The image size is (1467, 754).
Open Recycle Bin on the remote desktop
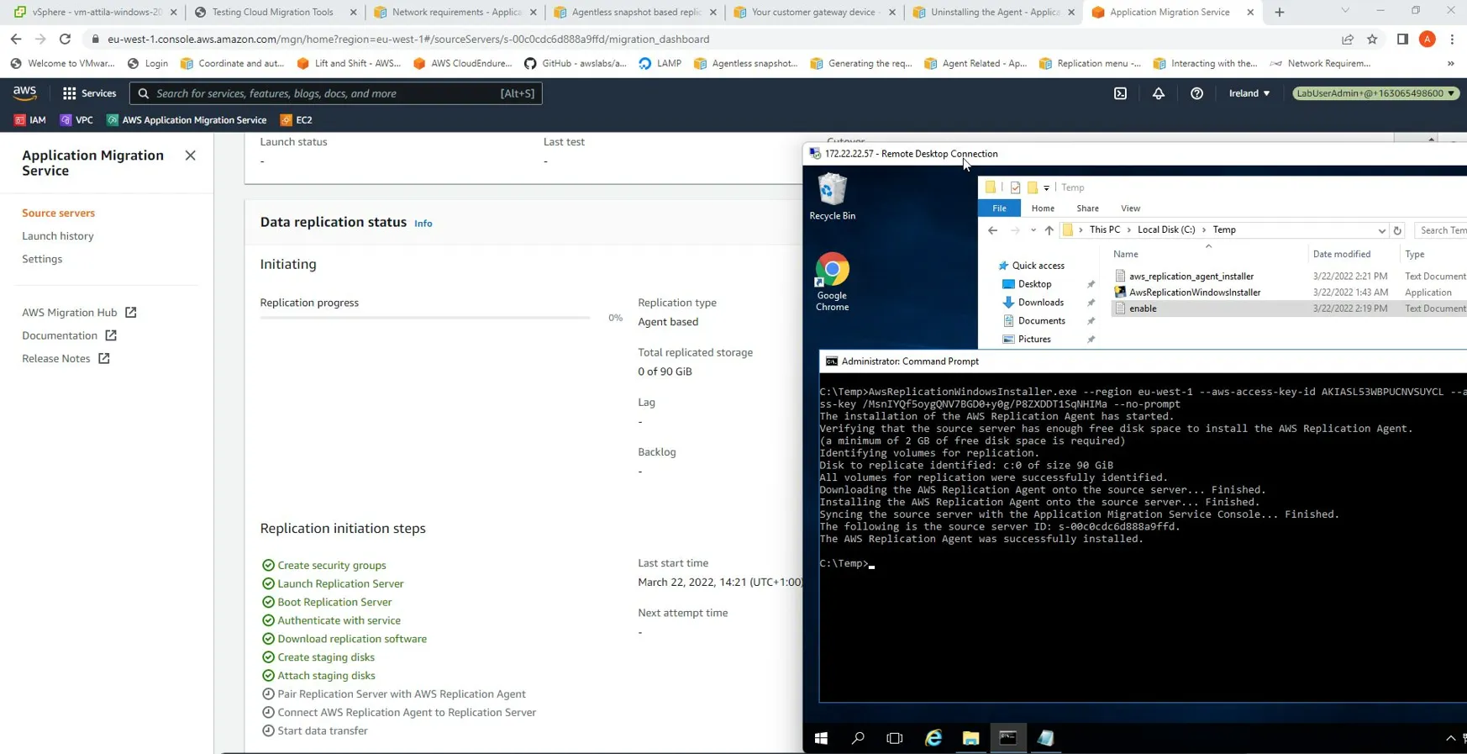click(x=832, y=197)
